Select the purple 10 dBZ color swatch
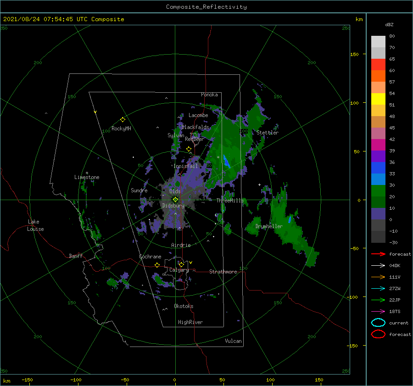 [378, 213]
